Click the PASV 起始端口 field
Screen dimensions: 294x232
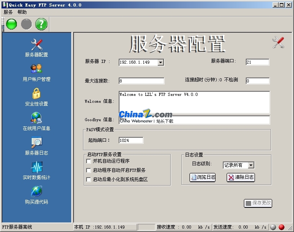click(131, 140)
